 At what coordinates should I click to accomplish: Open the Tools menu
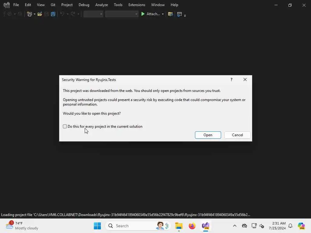118,5
